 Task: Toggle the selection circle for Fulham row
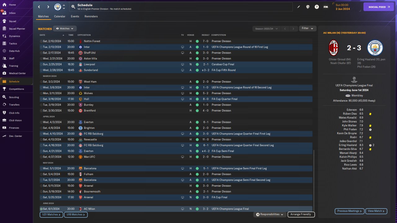(x=41, y=174)
